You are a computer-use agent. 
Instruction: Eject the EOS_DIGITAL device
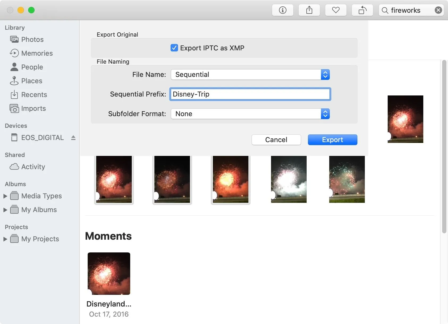pos(73,138)
